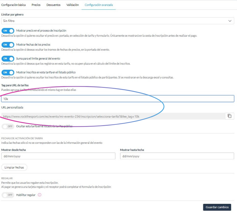Toggle Suma para el límite general del evento
237x213 pixels.
[x=8, y=59]
